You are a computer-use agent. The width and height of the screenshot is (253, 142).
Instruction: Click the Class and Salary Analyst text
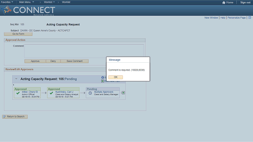67,94
